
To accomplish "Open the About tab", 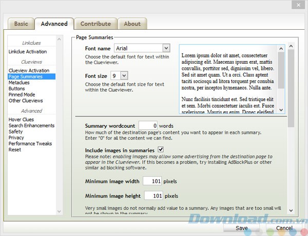I will 132,24.
